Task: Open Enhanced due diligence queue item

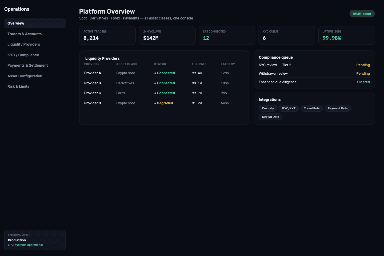Action: [314, 82]
